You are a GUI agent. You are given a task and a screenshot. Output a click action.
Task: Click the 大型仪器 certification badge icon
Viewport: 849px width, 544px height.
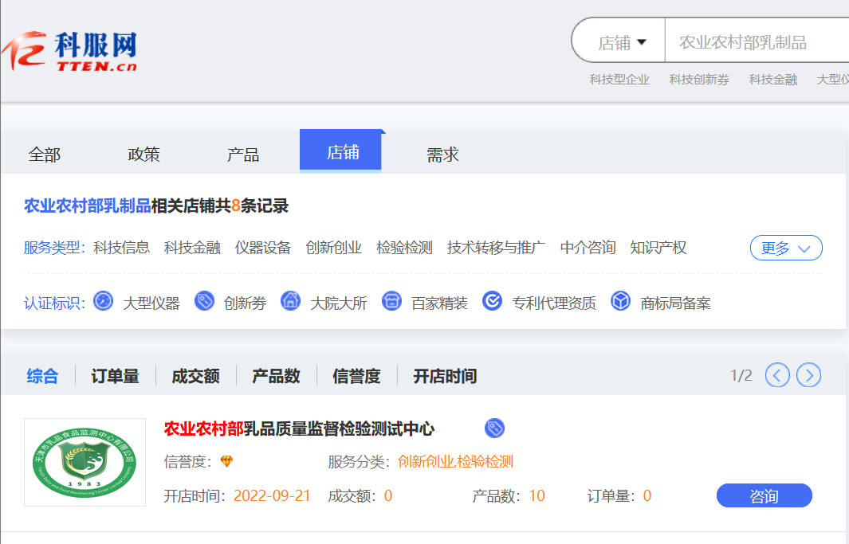103,301
